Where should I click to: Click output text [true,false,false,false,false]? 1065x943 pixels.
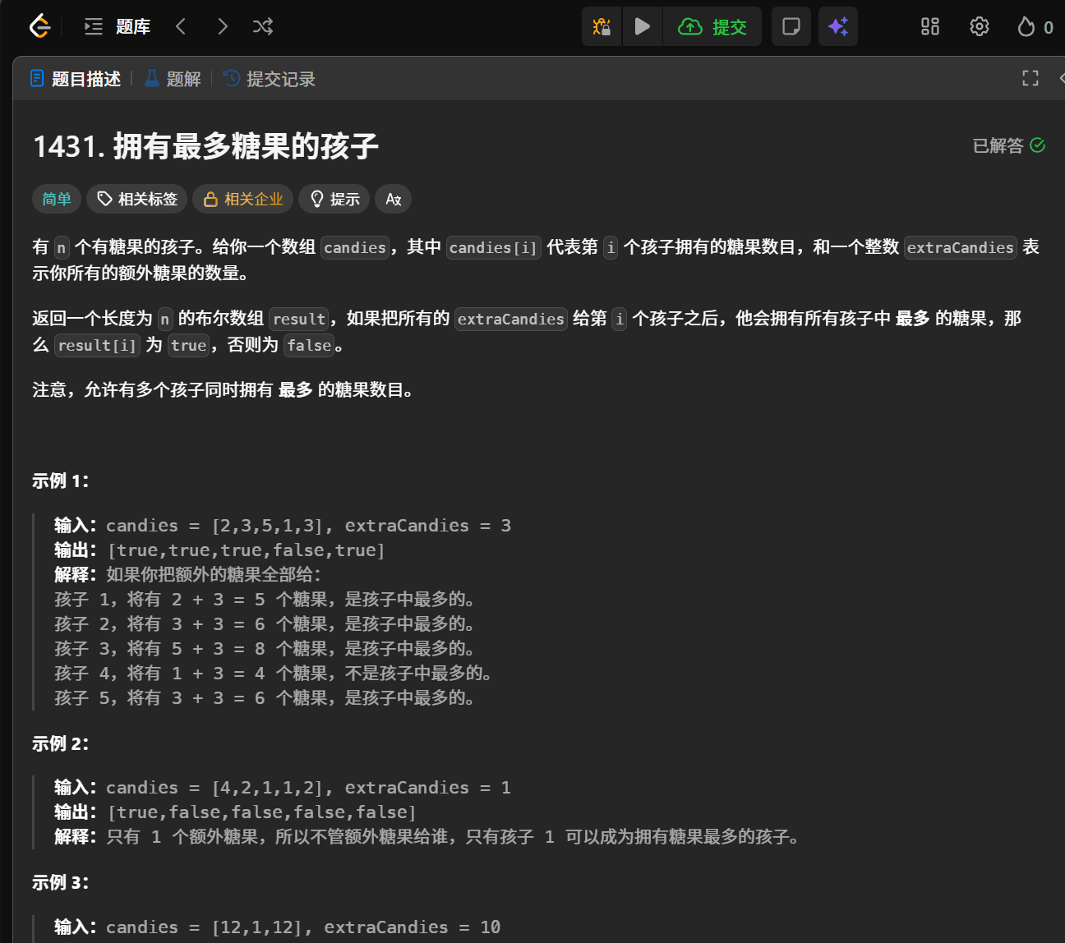[x=262, y=812]
